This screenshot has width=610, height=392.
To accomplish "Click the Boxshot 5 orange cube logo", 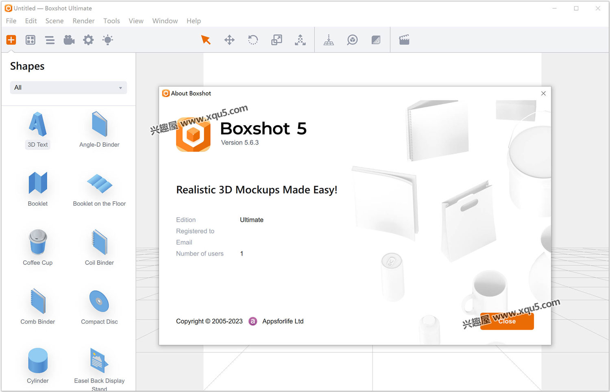I will coord(193,134).
